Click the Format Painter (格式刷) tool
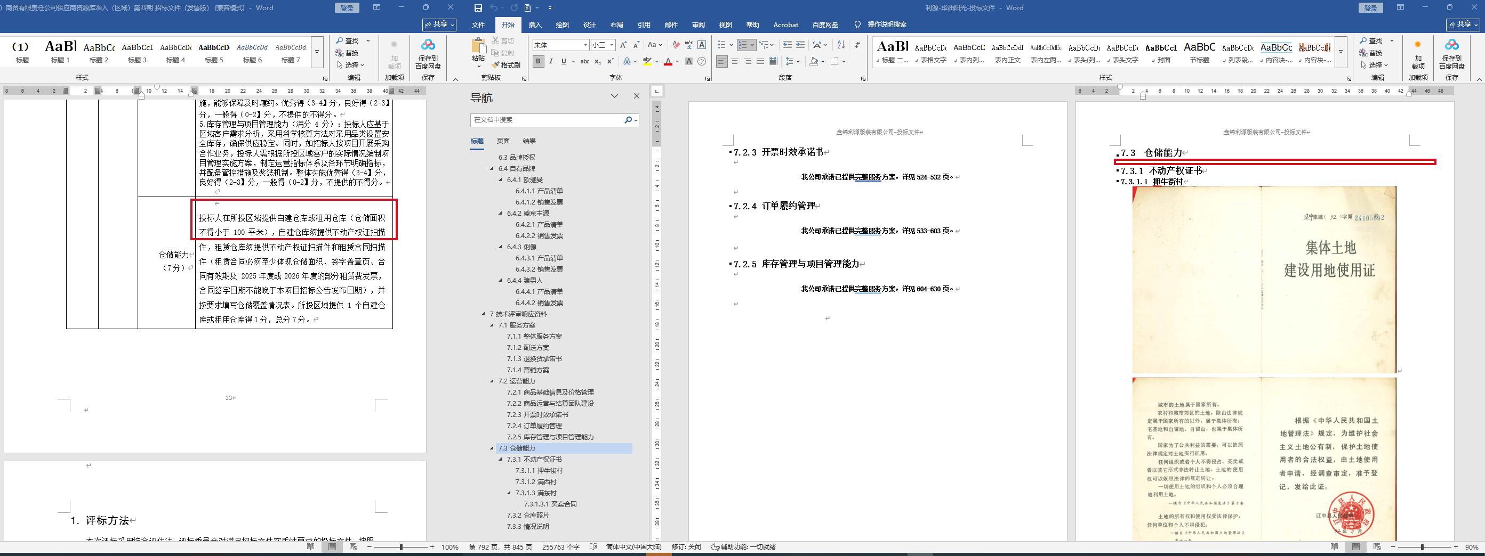1485x556 pixels. [x=505, y=65]
